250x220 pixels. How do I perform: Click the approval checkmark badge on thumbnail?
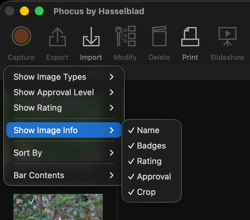pyautogui.click(x=31, y=201)
